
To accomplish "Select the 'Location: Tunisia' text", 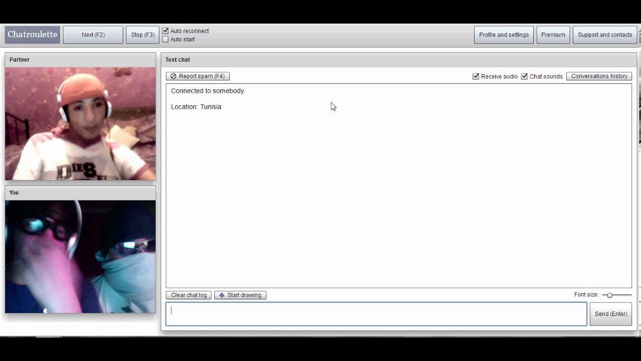I will [196, 107].
